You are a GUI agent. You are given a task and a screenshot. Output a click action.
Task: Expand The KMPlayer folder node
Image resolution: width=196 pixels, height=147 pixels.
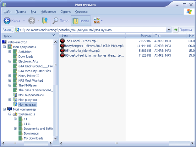10,85
